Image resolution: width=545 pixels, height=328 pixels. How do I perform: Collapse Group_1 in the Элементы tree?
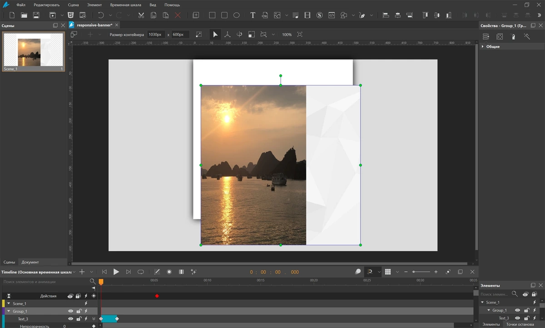coord(489,310)
